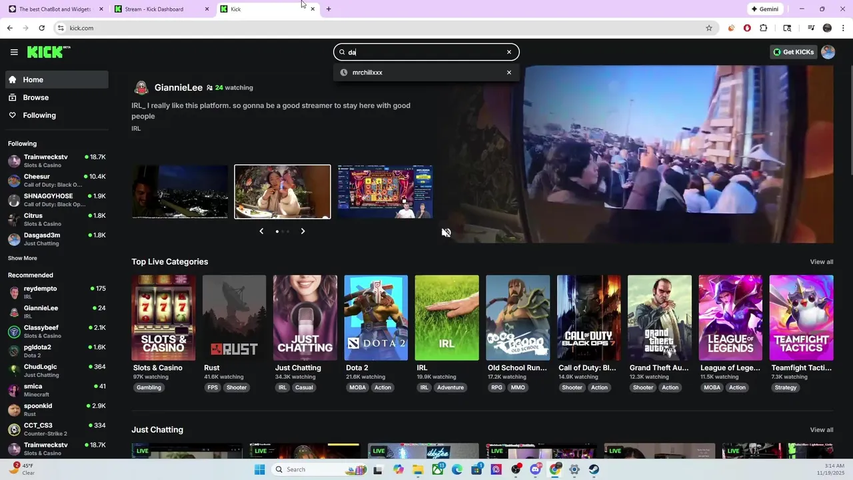
Task: Open Teamfight Tactics category card
Action: (x=801, y=318)
